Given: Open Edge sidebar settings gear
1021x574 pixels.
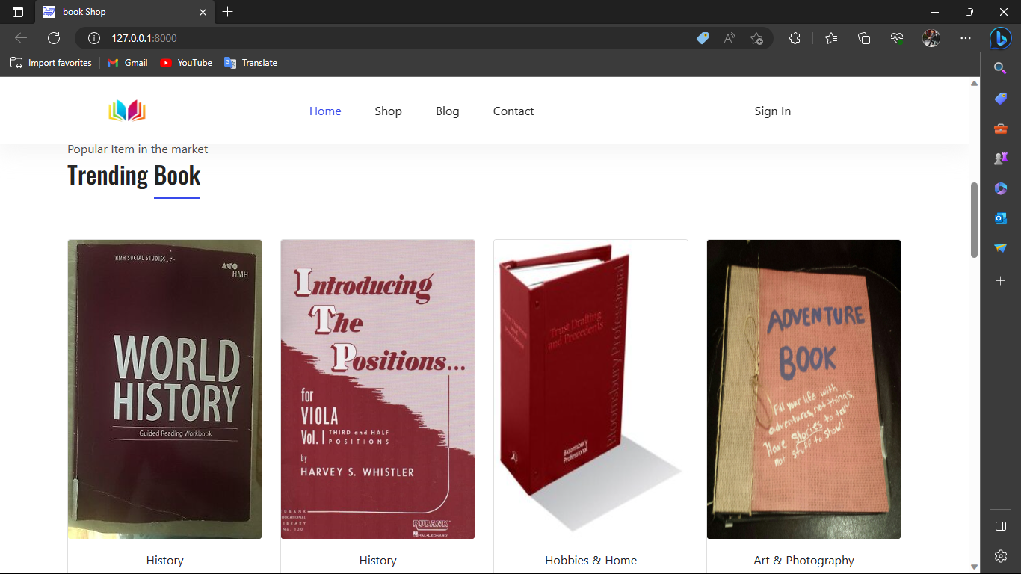Looking at the screenshot, I should (x=1000, y=556).
